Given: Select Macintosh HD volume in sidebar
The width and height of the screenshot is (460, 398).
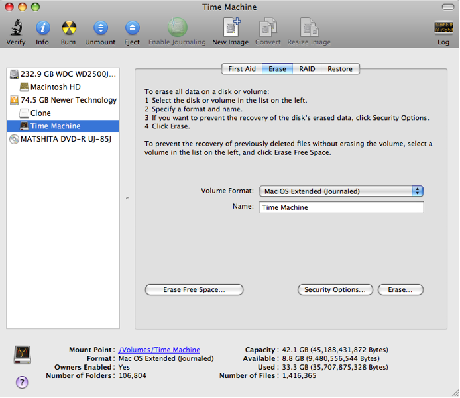Looking at the screenshot, I should 55,87.
